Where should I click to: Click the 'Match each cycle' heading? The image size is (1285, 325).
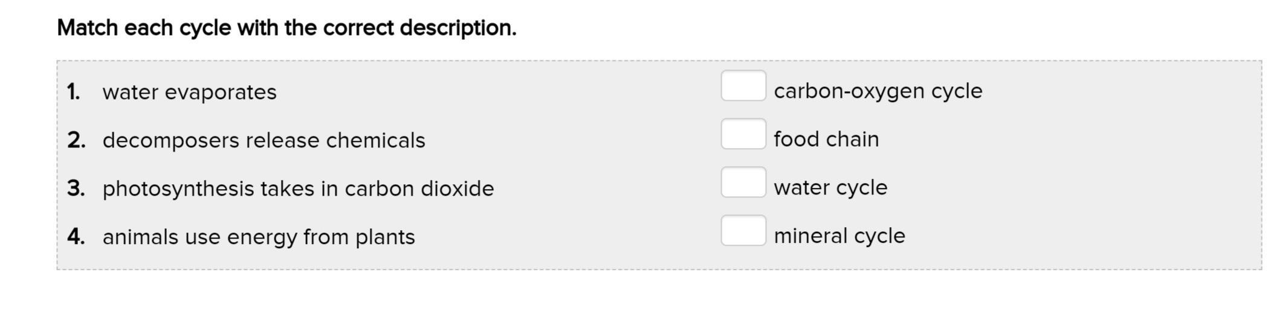[x=286, y=28]
